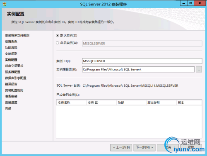This screenshot has height=156, width=207.
Task: Select the 安装程序支持规则 step
Action: pyautogui.click(x=17, y=36)
